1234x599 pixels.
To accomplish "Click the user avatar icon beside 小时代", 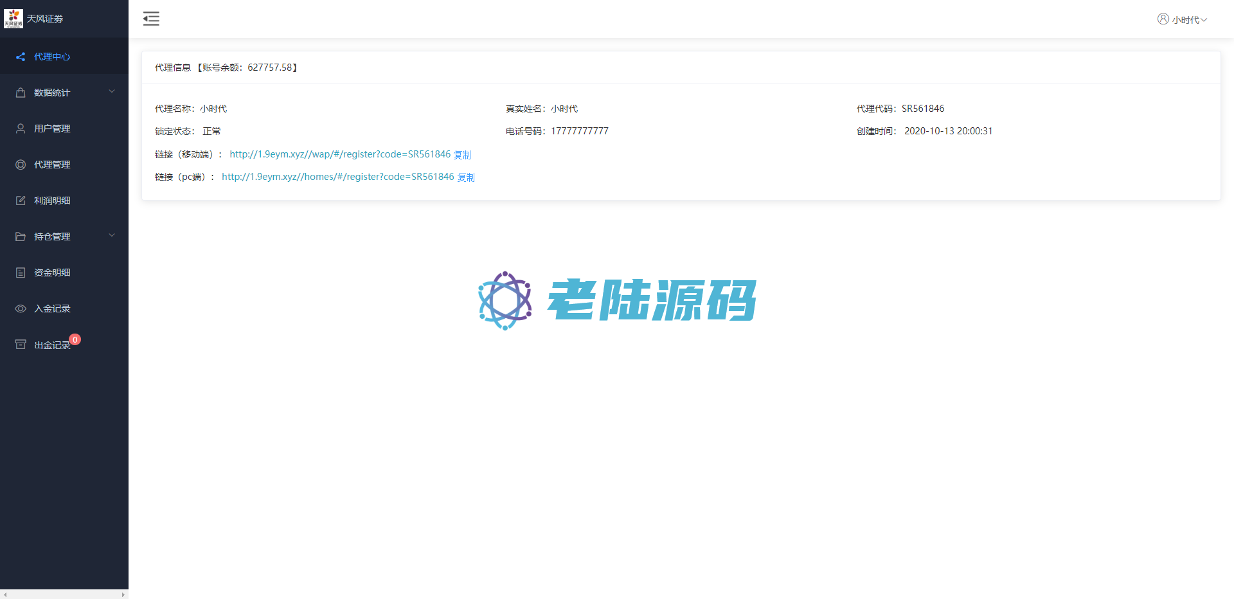I will point(1163,19).
